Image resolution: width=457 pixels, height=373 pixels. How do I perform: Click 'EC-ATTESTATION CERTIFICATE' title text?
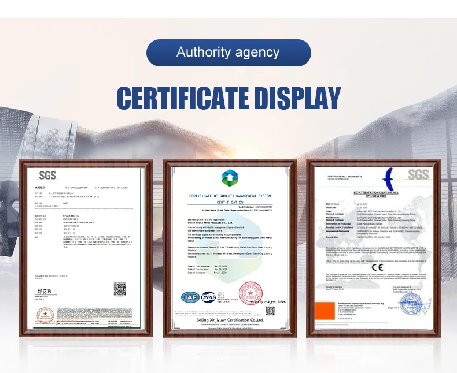coord(375,193)
